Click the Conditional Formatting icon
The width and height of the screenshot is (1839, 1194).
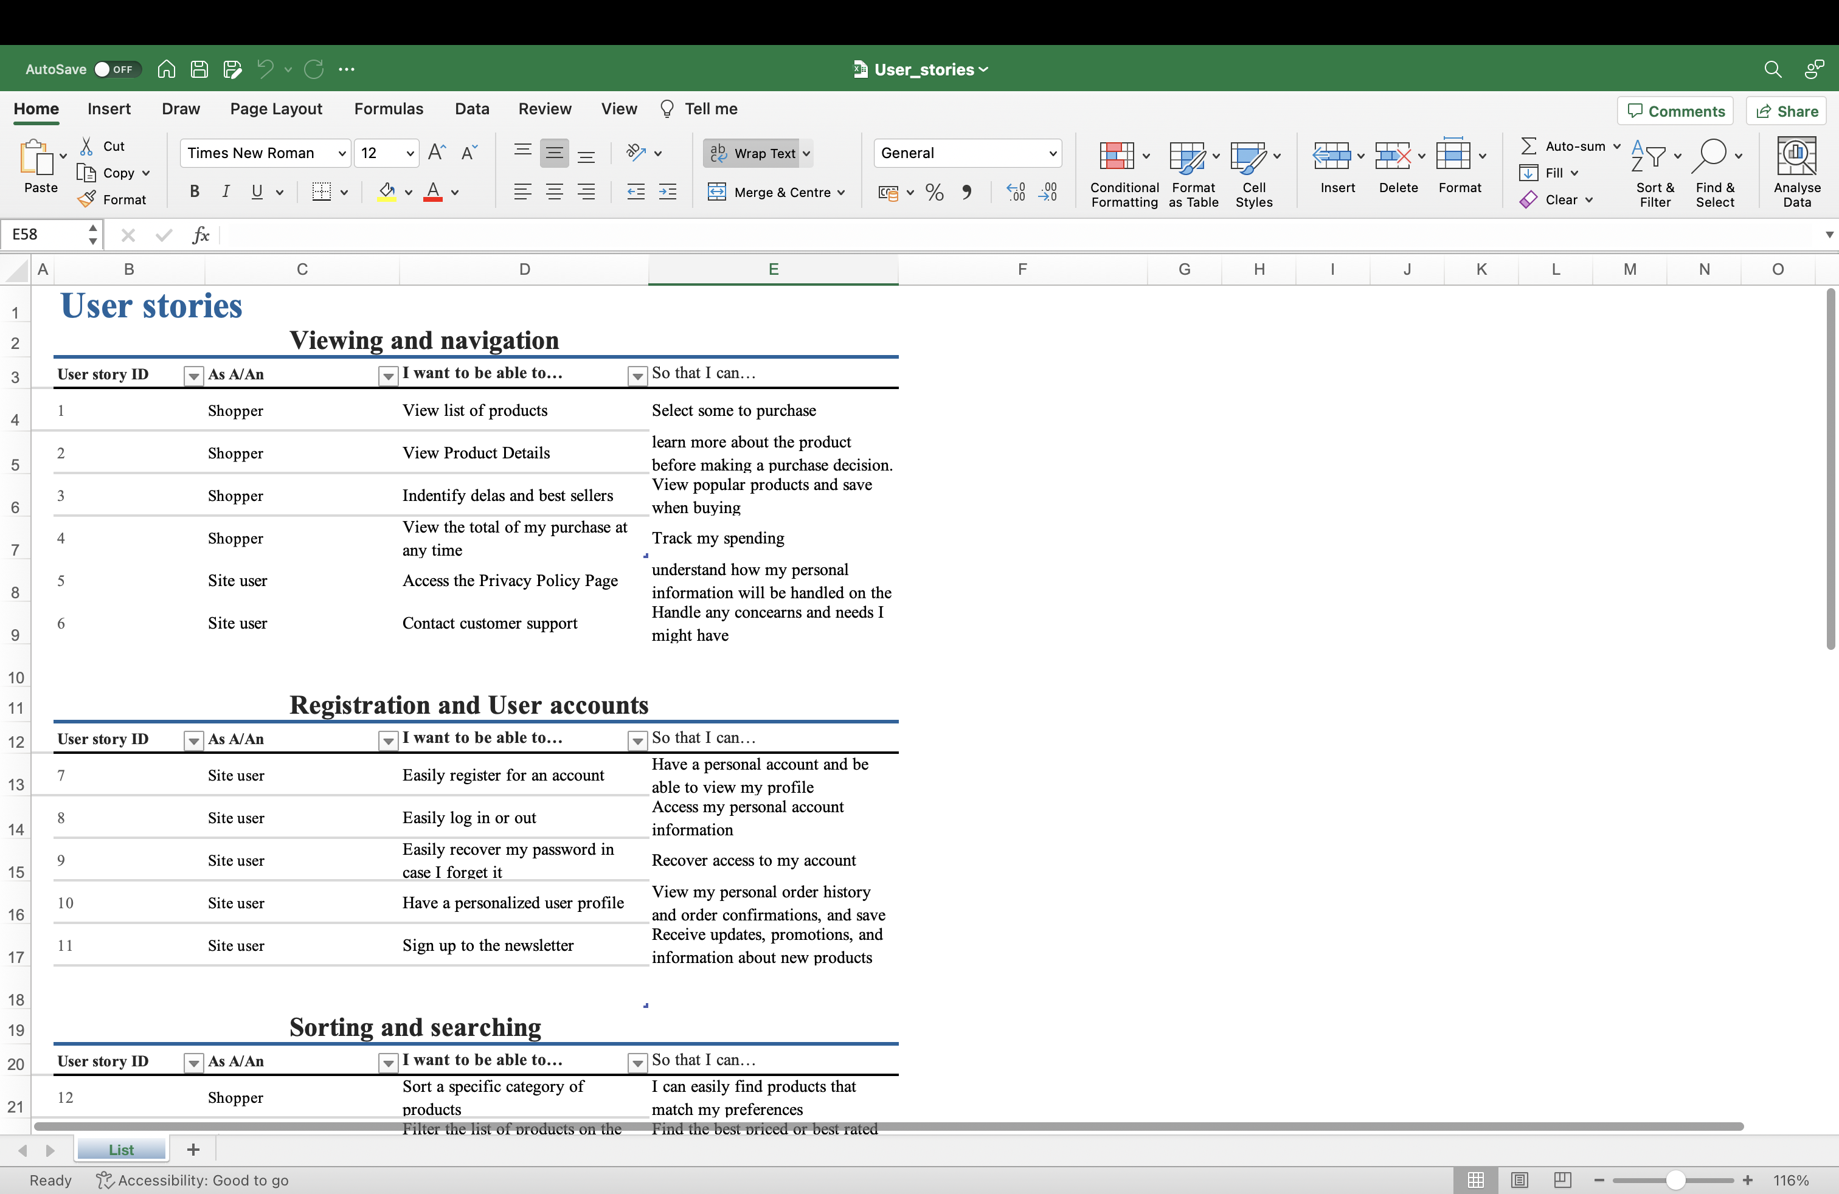(1117, 157)
